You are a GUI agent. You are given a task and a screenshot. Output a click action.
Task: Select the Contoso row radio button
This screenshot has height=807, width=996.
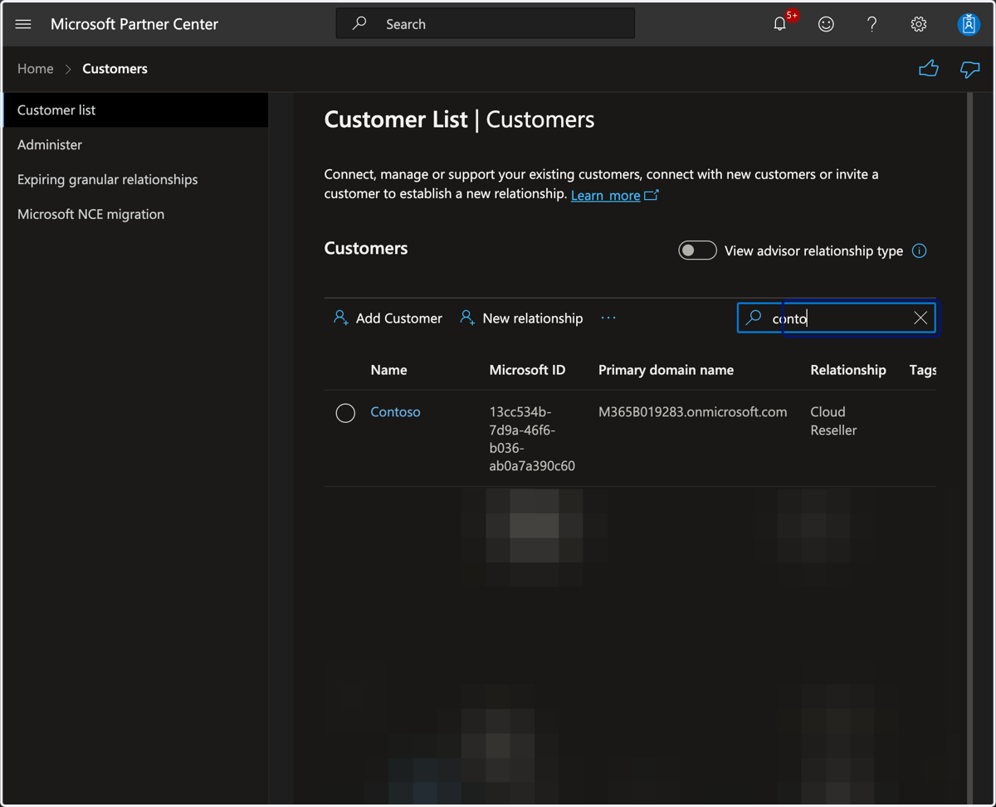click(345, 413)
